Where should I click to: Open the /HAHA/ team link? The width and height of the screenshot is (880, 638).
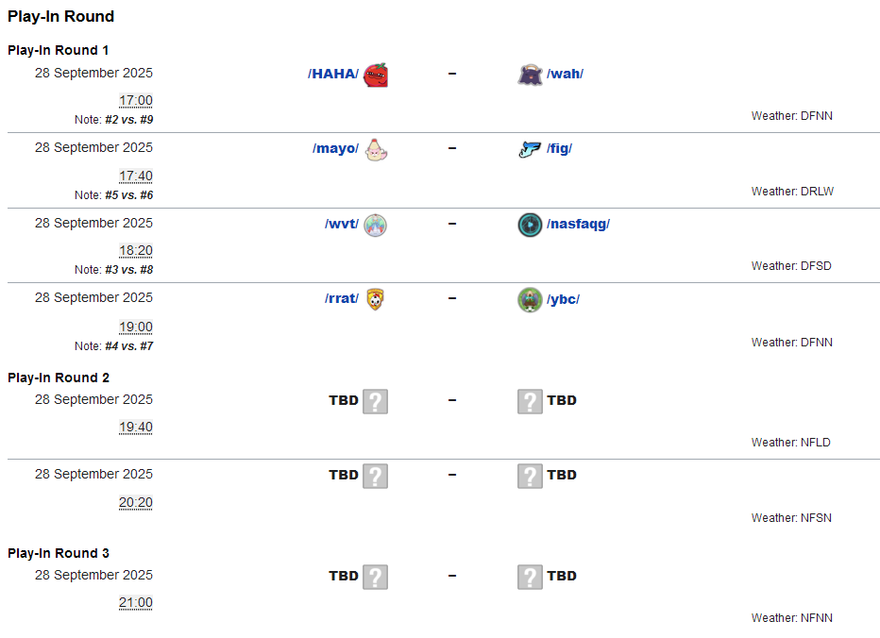[x=333, y=75]
